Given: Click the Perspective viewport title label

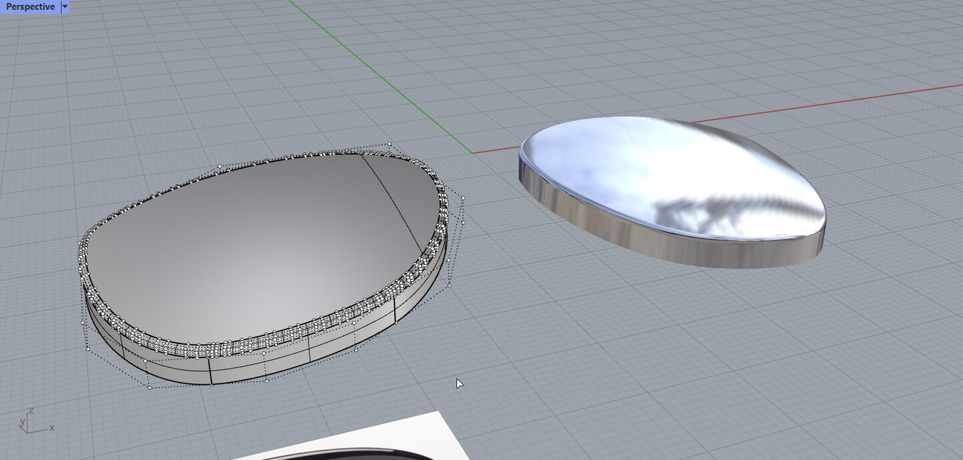Looking at the screenshot, I should coord(31,7).
